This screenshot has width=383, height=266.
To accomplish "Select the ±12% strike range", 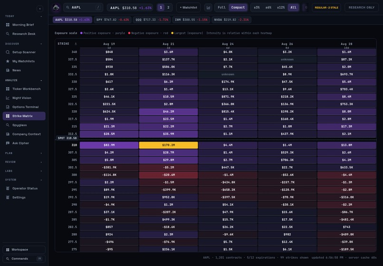I will tap(281, 8).
